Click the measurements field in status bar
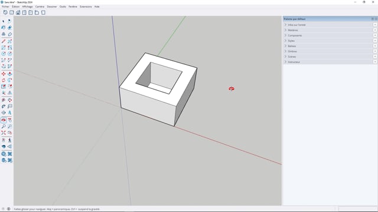The width and height of the screenshot is (378, 212). coord(357,209)
